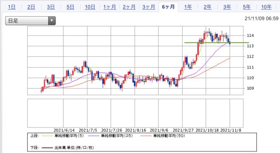Click the 出来高 単位 legend text
This screenshot has height=153, width=280.
click(x=74, y=148)
